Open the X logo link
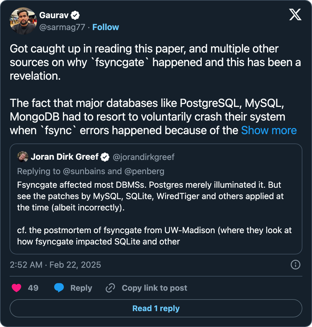The width and height of the screenshot is (312, 327). click(x=295, y=14)
